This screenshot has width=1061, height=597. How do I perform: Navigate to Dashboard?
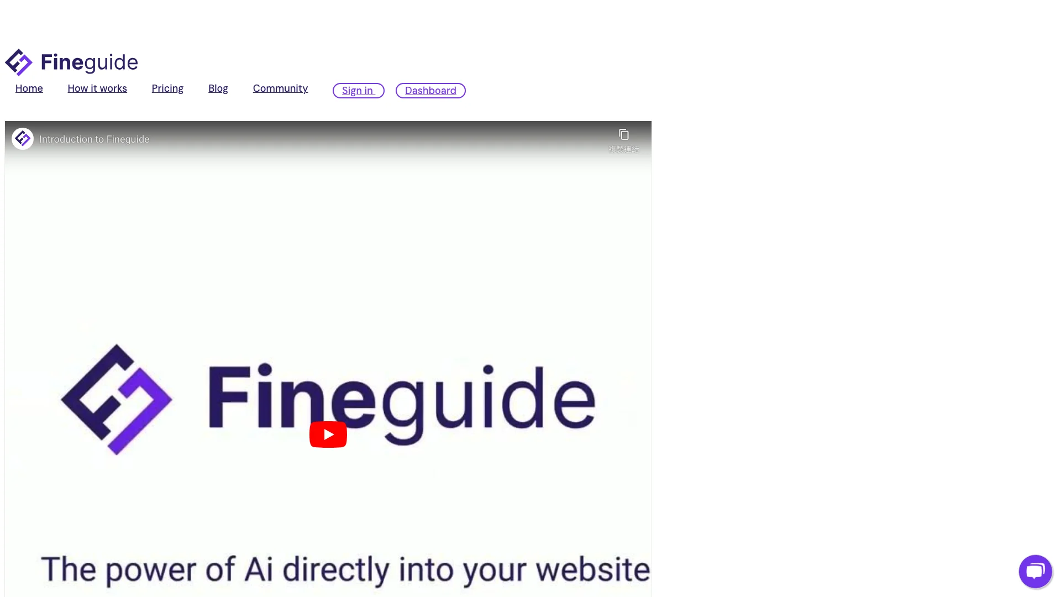pyautogui.click(x=430, y=91)
